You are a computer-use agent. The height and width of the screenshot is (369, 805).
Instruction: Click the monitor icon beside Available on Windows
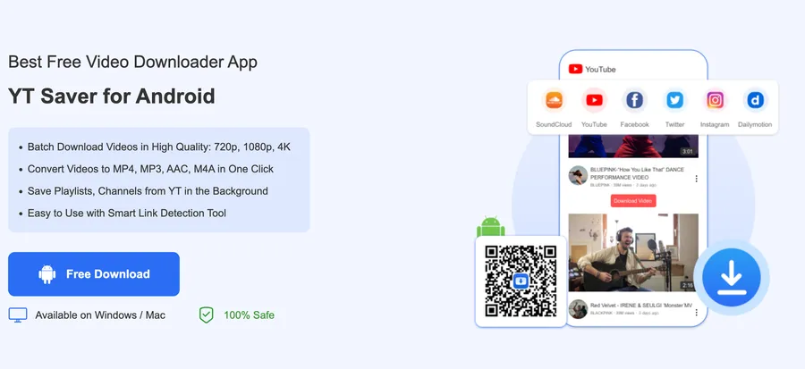(x=18, y=314)
